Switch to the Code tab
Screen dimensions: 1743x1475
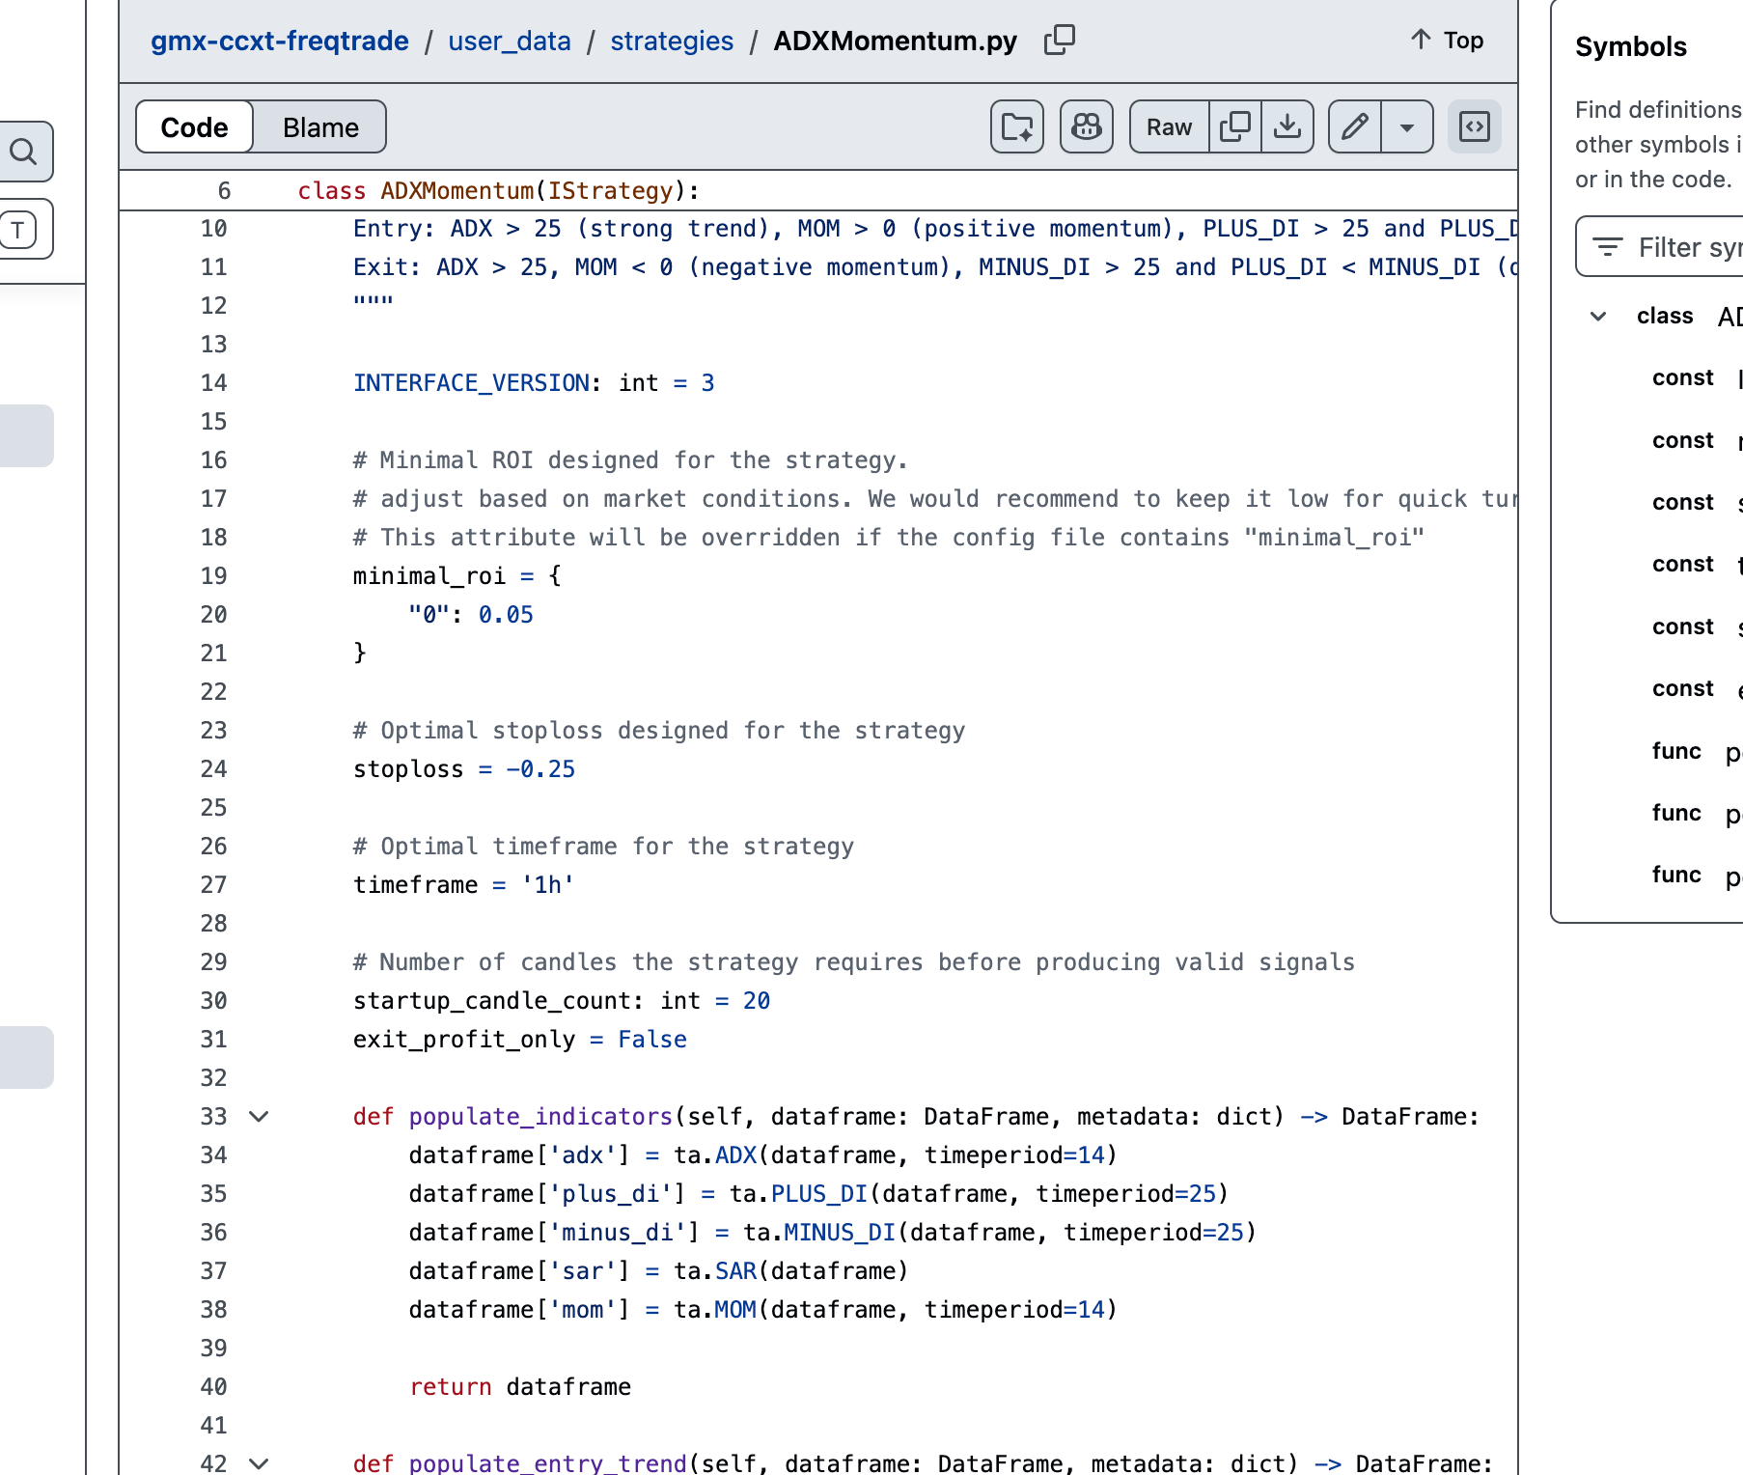[x=194, y=127]
